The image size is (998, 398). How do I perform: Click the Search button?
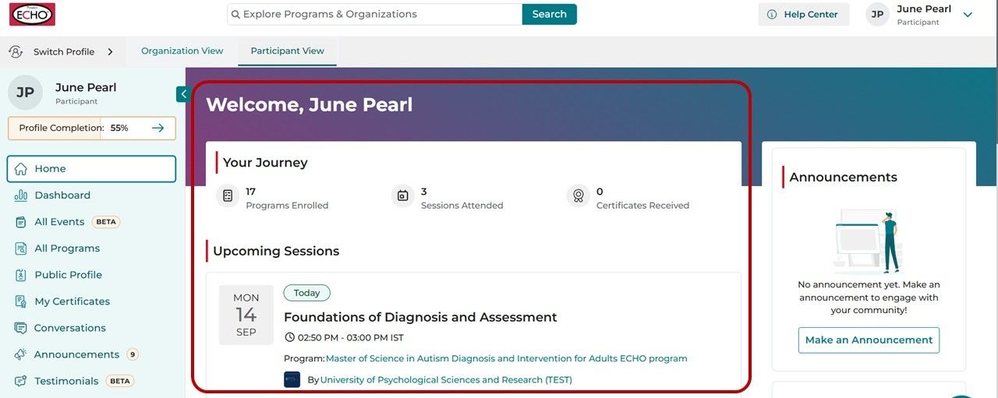click(x=550, y=14)
